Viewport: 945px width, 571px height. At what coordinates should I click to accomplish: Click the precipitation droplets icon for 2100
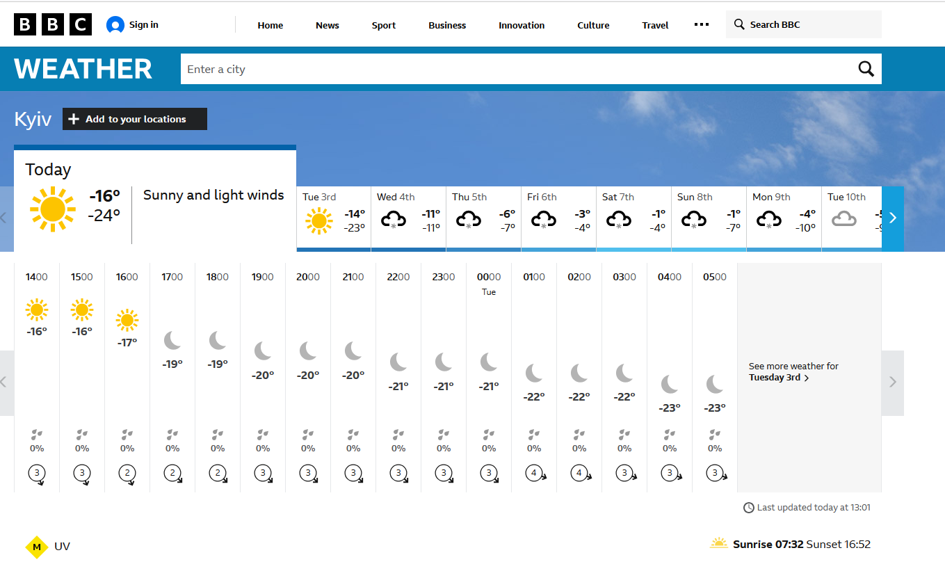tap(353, 435)
